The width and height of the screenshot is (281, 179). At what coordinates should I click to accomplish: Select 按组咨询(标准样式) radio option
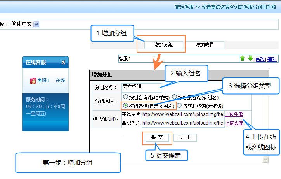(x=125, y=97)
